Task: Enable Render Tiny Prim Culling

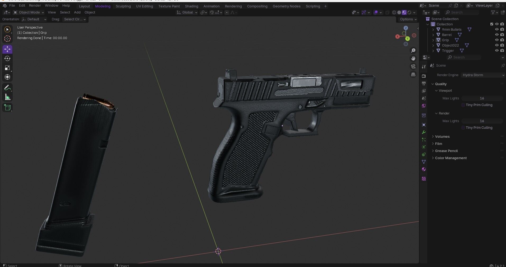Action: 463,128
